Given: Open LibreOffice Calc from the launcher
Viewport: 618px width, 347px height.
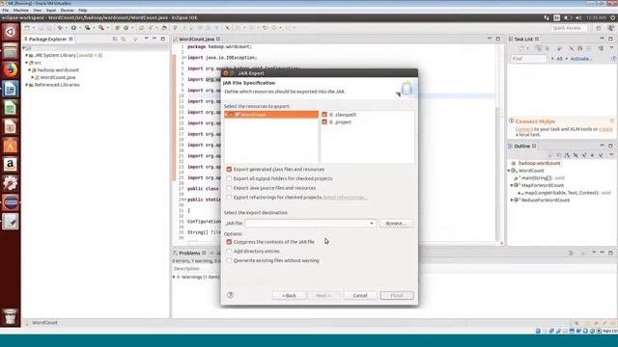Looking at the screenshot, I should (11, 108).
